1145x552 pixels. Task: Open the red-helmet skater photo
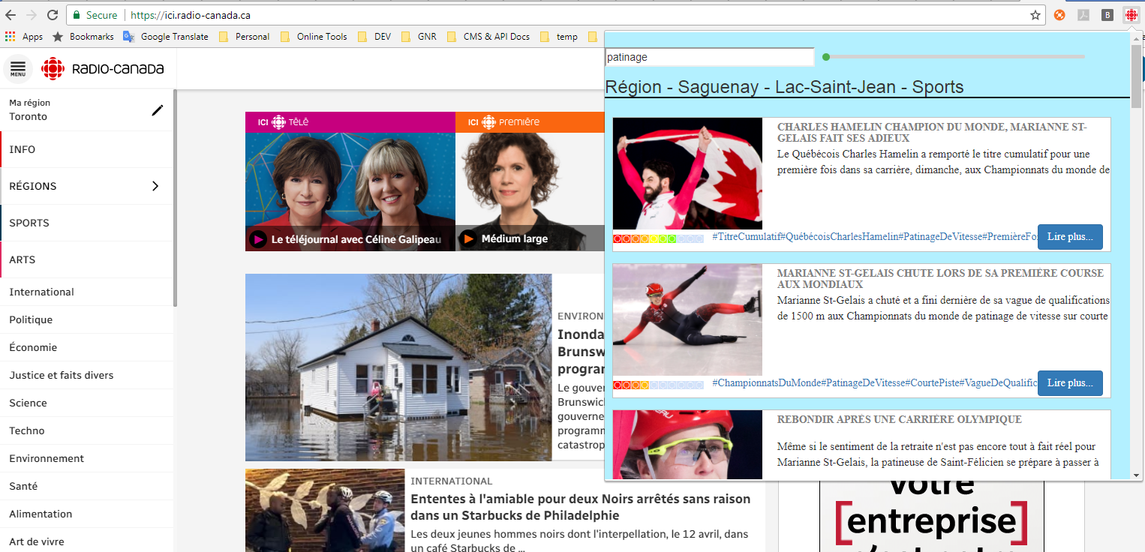[687, 444]
